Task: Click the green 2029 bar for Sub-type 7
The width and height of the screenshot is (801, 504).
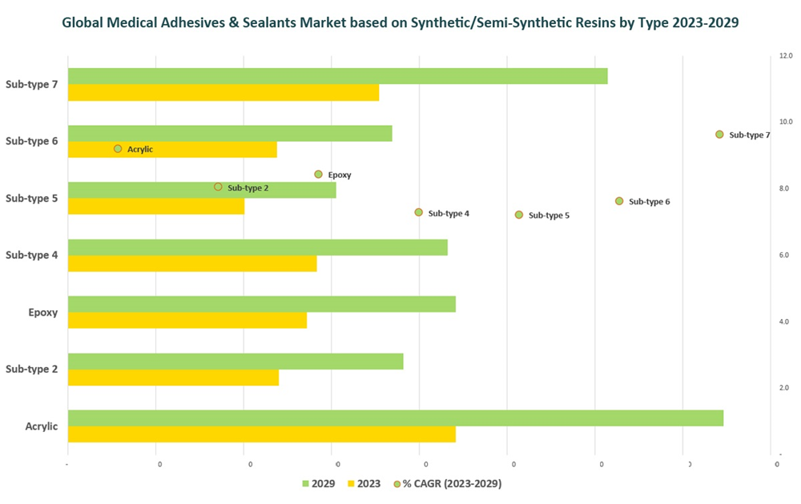Action: 337,76
